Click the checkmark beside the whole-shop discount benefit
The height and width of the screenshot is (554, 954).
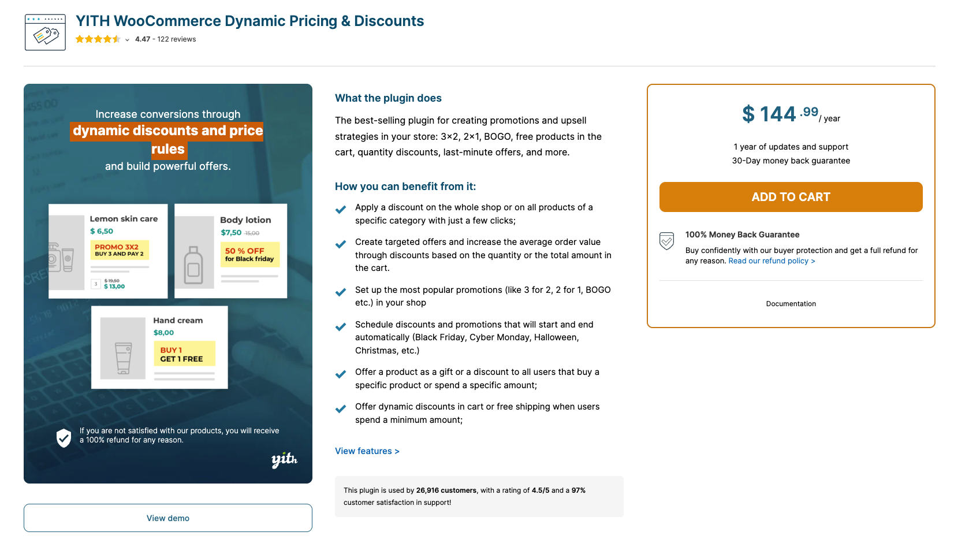[341, 209]
